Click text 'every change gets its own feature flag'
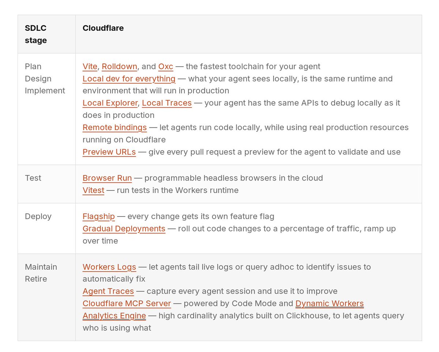 pos(201,216)
